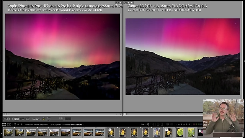Go forward with the right arrow icon
Screen dimensions: 245x138
(21, 124)
